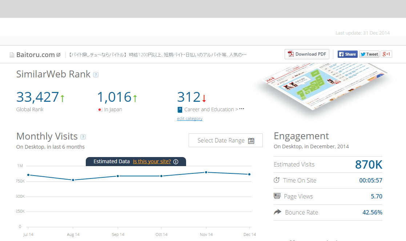Image resolution: width=406 pixels, height=241 pixels.
Task: Click the Bounce Rate arrow icon
Action: tap(277, 212)
